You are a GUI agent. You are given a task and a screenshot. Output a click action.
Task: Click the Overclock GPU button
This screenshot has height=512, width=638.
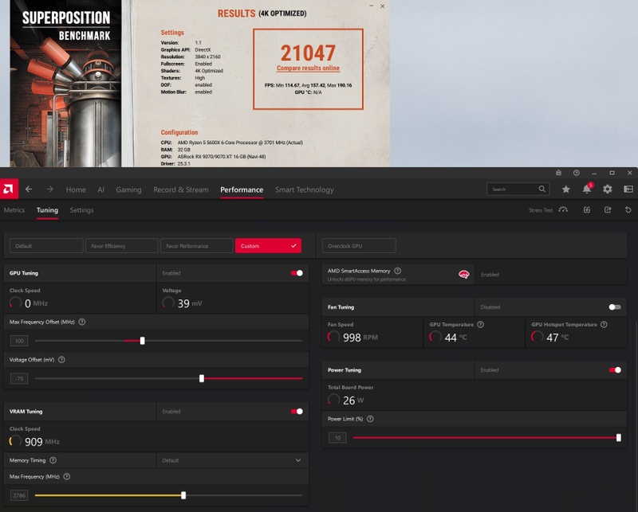(x=359, y=246)
